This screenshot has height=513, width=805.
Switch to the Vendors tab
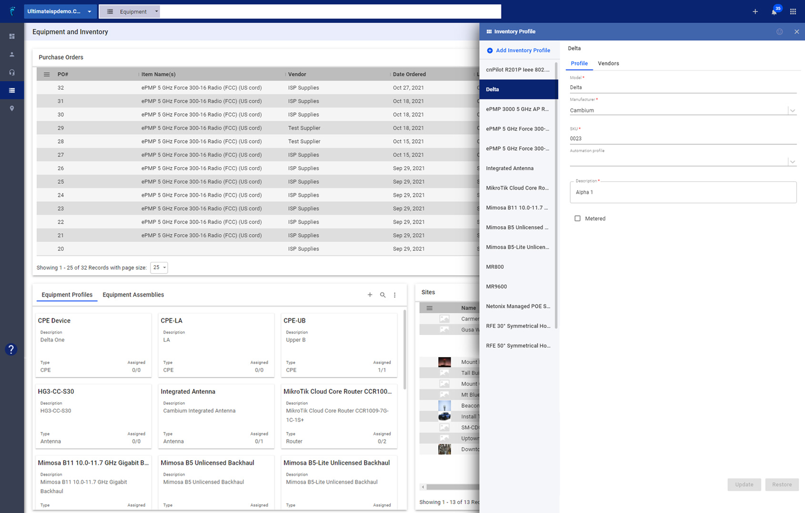pyautogui.click(x=608, y=63)
